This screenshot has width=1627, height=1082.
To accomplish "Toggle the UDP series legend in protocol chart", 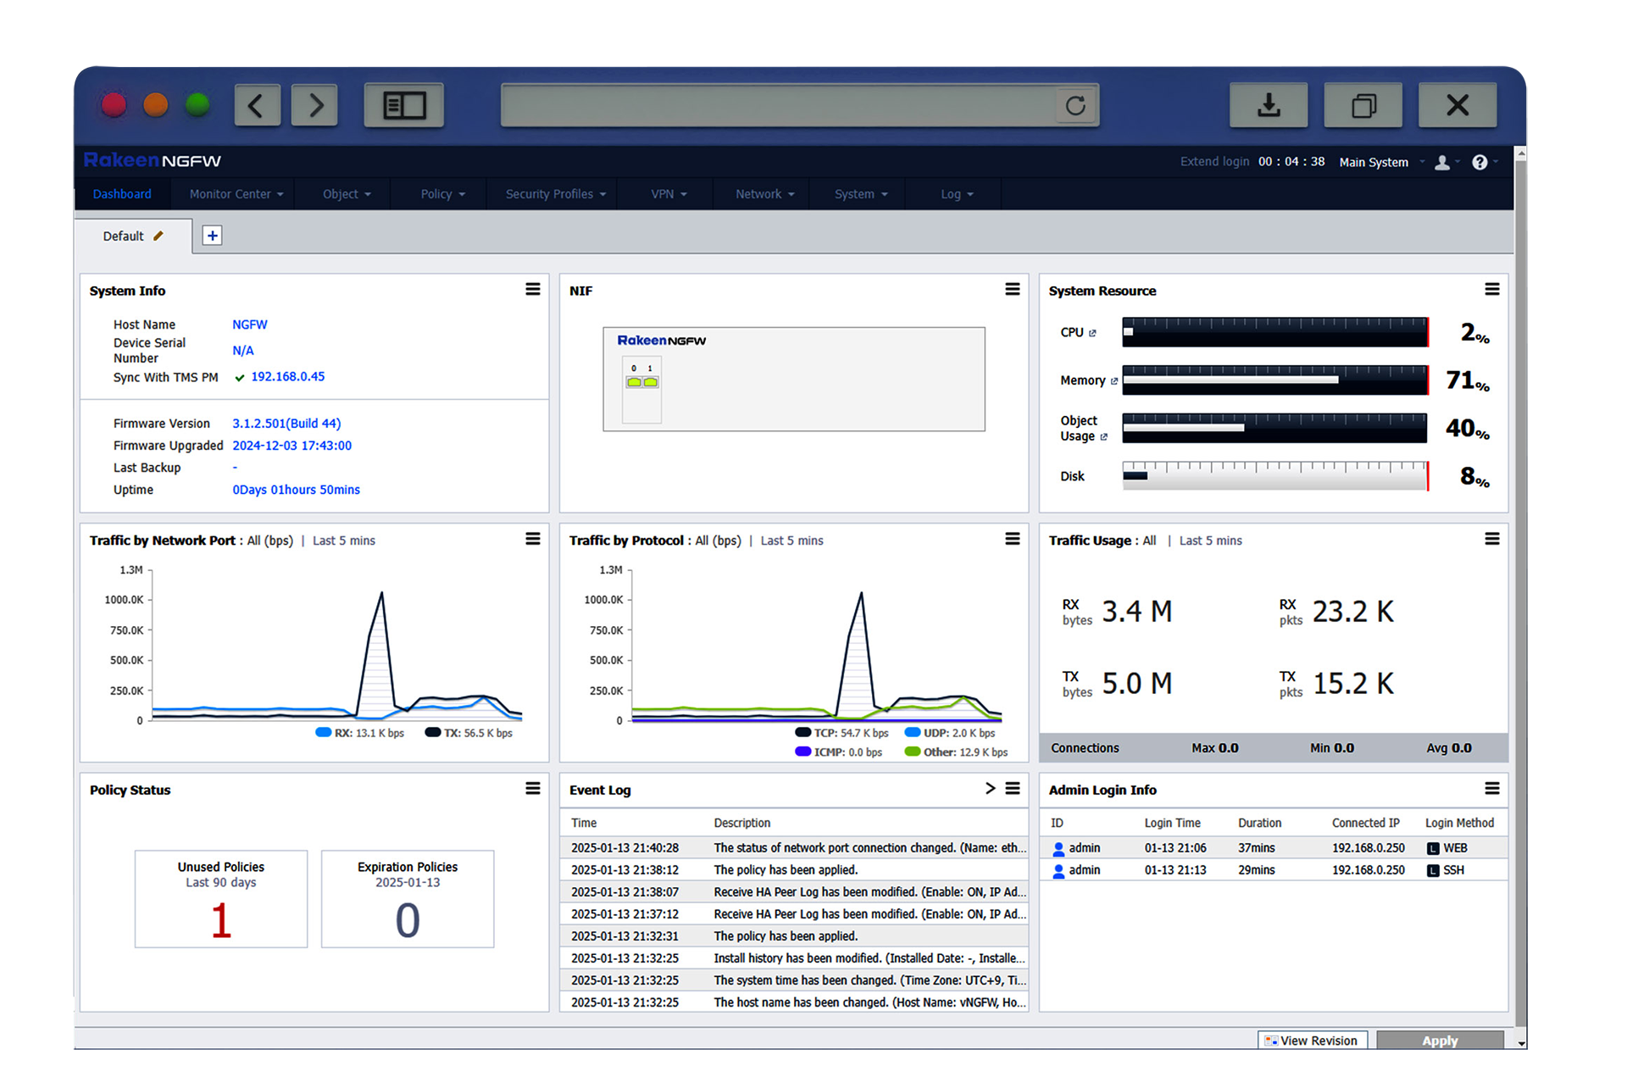I will click(950, 733).
